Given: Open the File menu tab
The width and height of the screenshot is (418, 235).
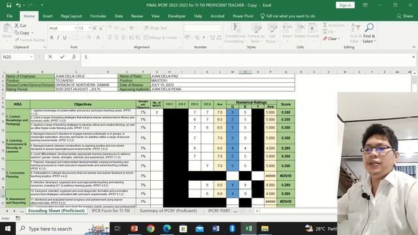Looking at the screenshot, I should click(10, 16).
